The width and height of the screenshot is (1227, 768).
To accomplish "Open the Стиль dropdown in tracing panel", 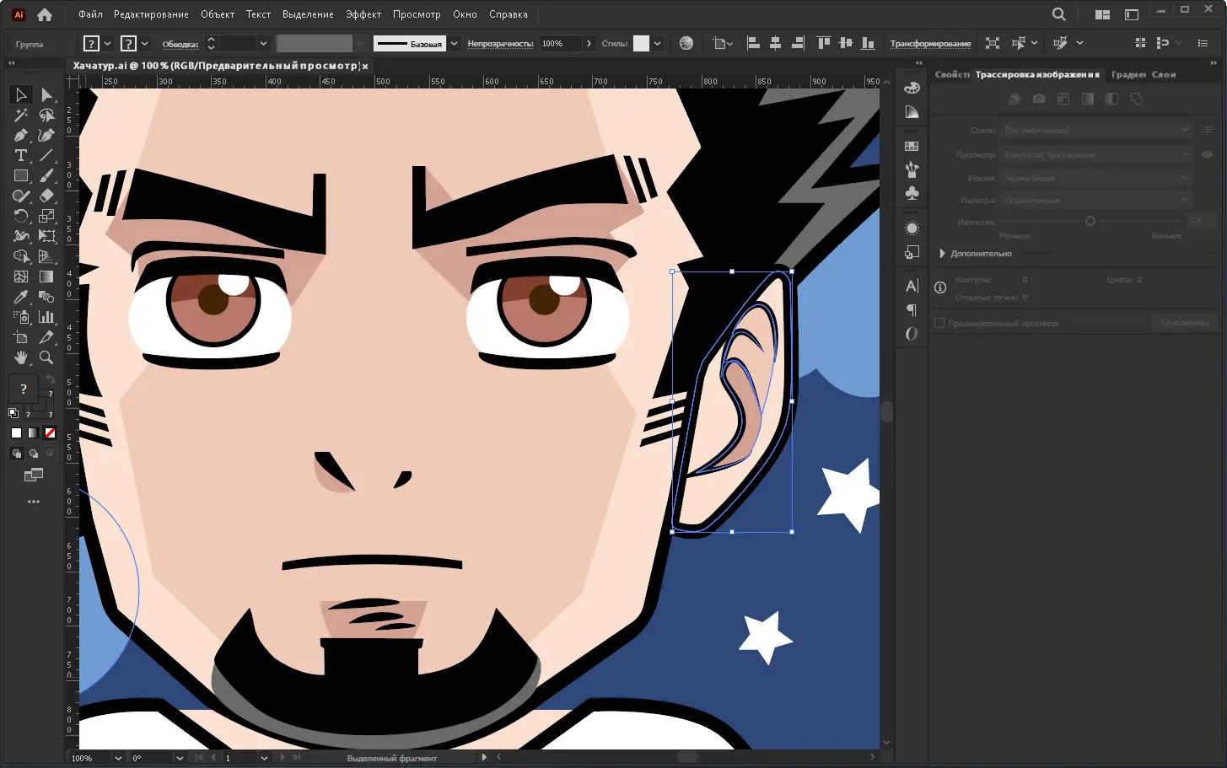I will pyautogui.click(x=1095, y=130).
